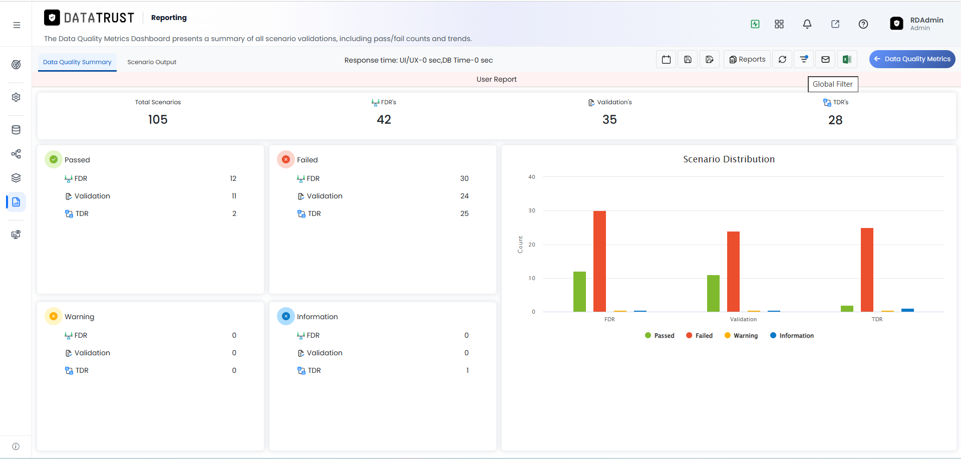Click Validation row in Failed card
961x459 pixels.
coord(383,196)
